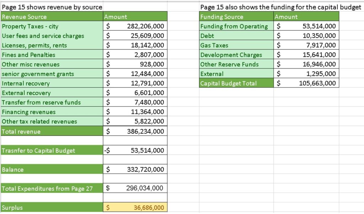Click the 386,234,000 total revenue value
The width and height of the screenshot is (364, 214).
tap(145, 131)
